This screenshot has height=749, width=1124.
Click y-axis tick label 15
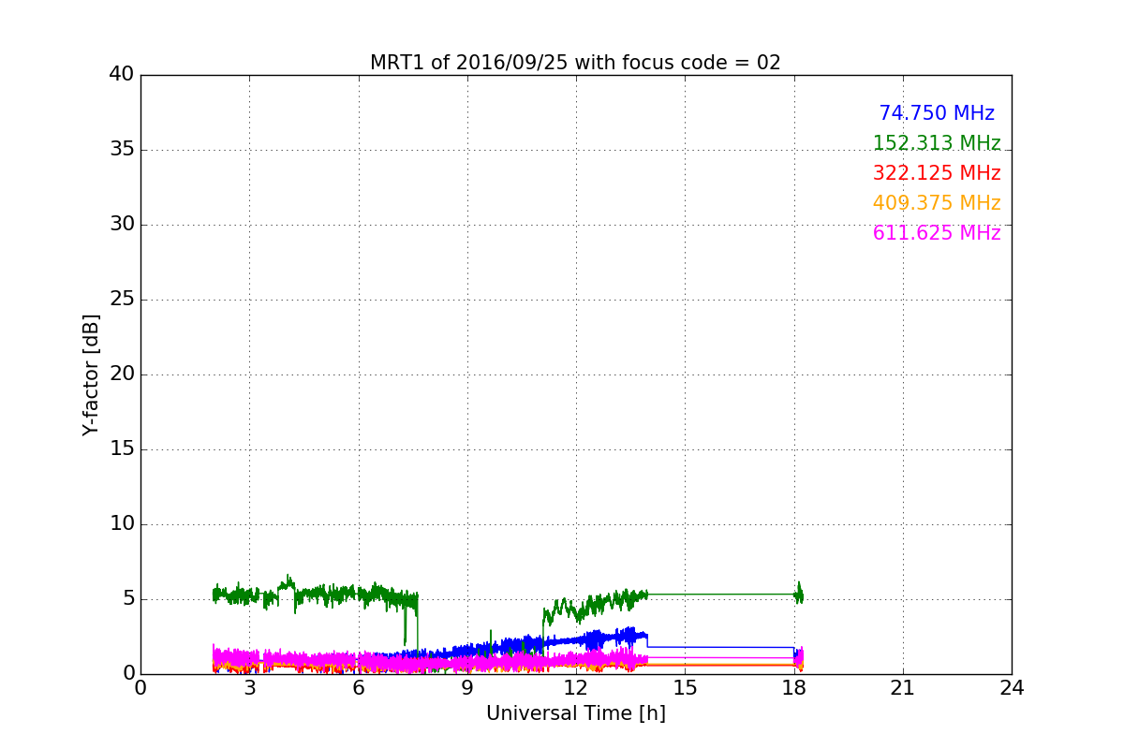(x=122, y=449)
